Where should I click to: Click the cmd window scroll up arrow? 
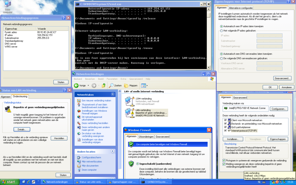click(x=208, y=9)
